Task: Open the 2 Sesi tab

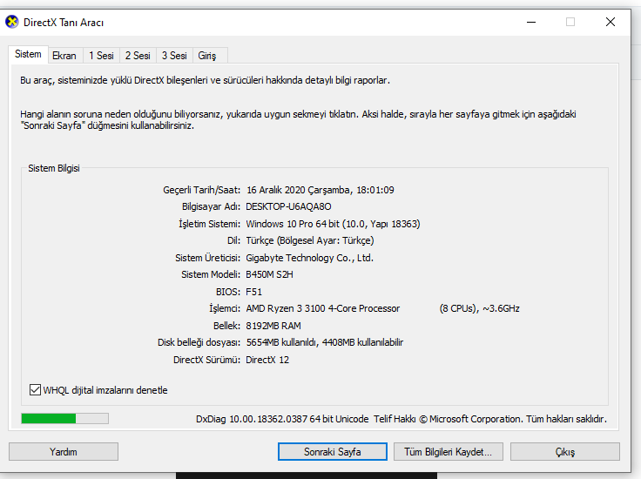Action: coord(138,56)
